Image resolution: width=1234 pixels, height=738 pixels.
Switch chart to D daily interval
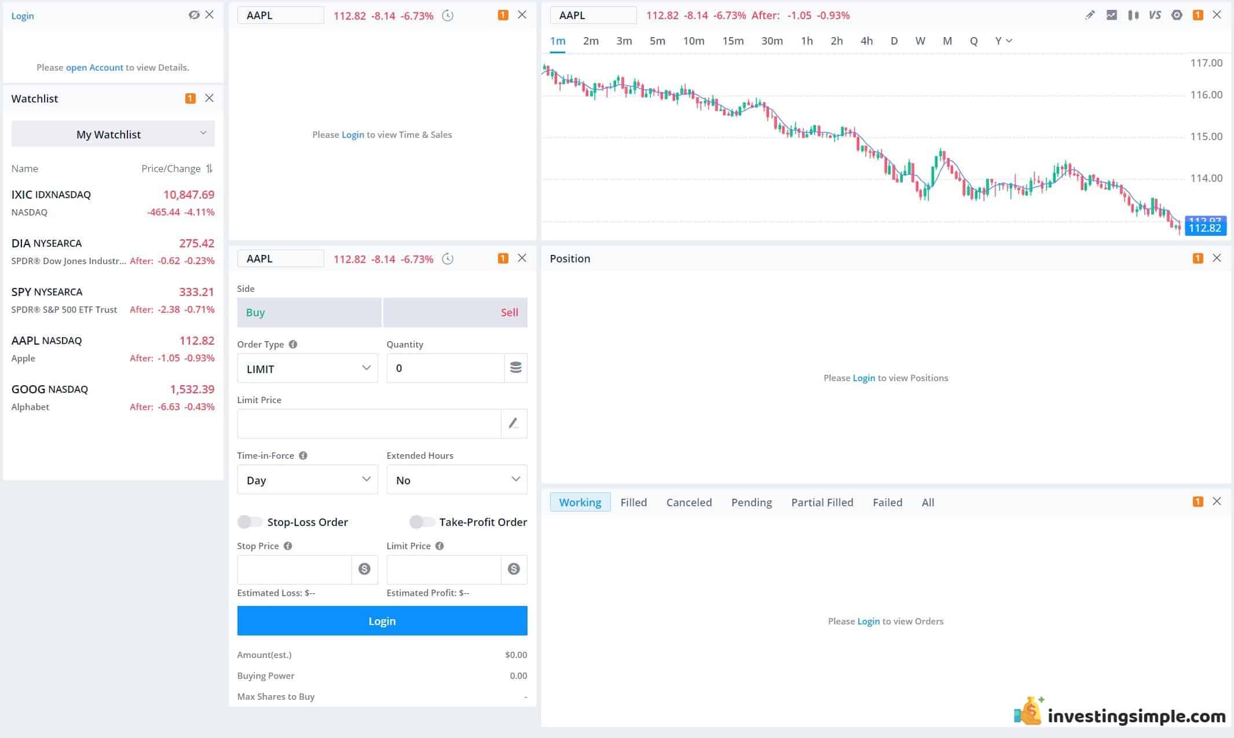pos(894,41)
